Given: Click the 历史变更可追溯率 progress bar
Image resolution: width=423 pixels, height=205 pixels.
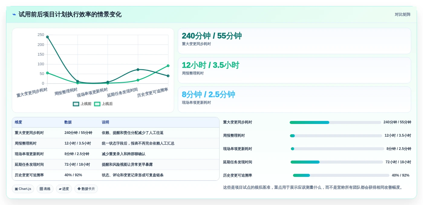Looking at the screenshot, I should coord(341,175).
